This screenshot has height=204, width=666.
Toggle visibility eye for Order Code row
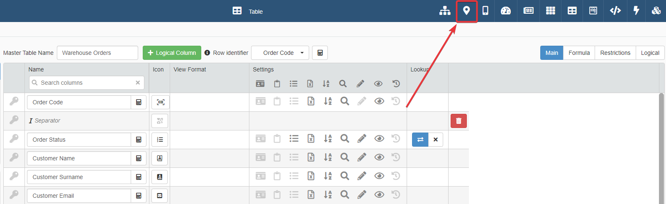click(x=379, y=101)
